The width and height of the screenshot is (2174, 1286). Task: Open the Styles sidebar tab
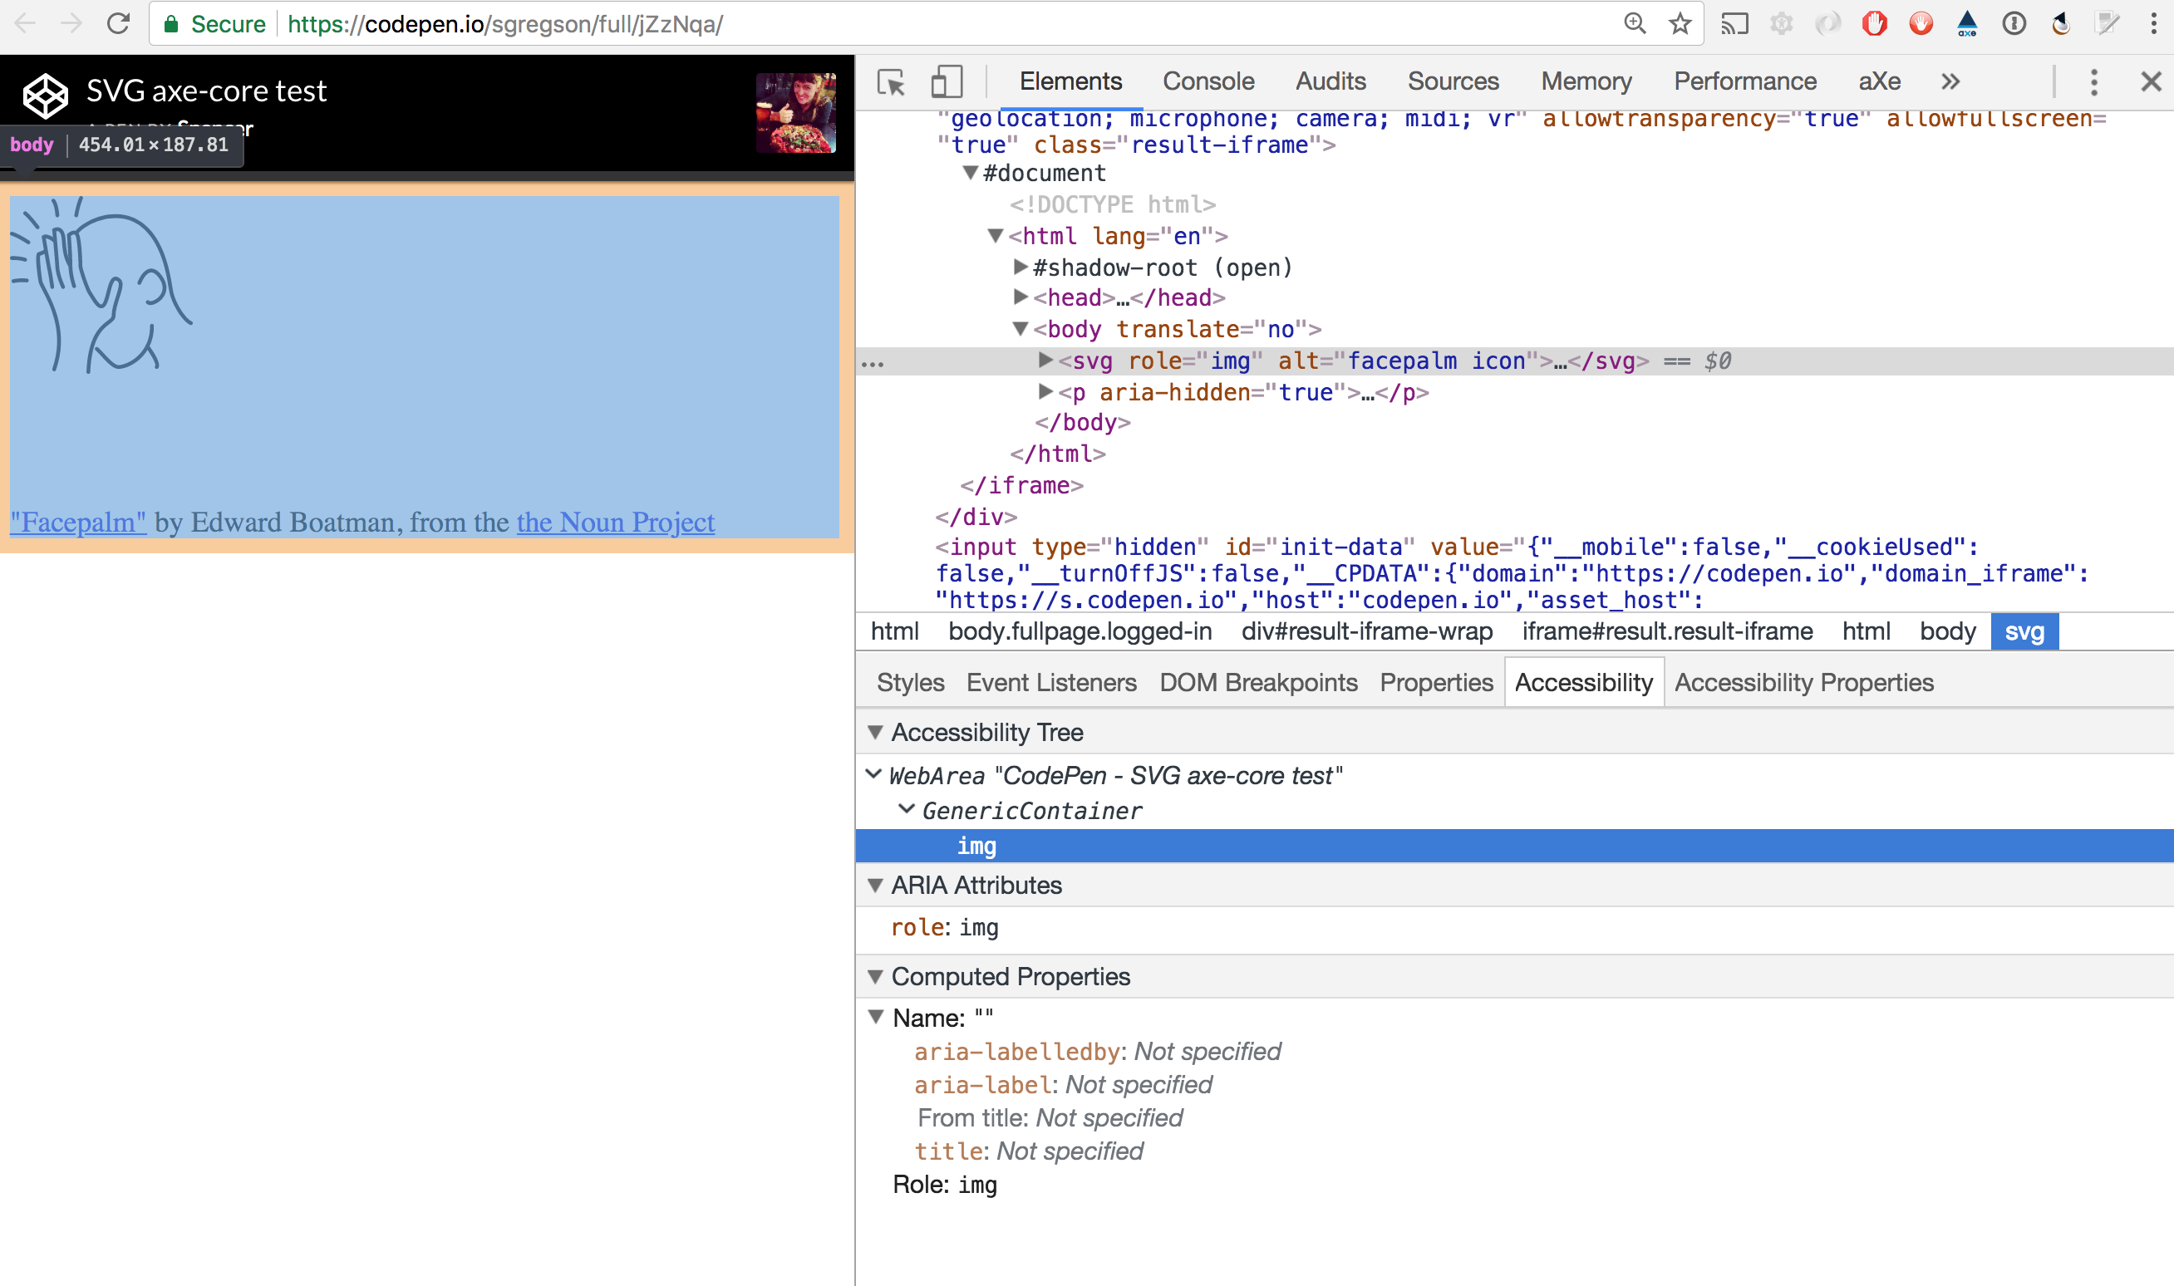(x=910, y=683)
